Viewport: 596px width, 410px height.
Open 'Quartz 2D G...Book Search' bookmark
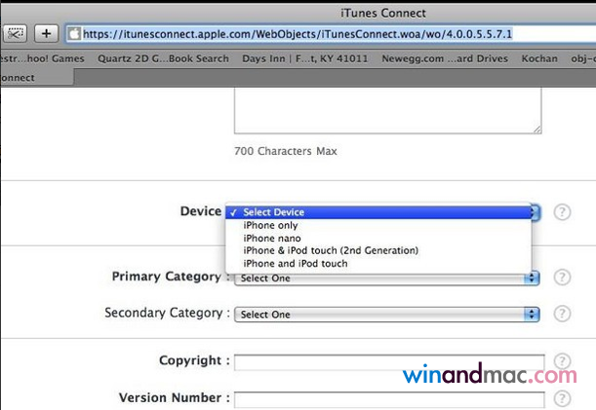163,58
